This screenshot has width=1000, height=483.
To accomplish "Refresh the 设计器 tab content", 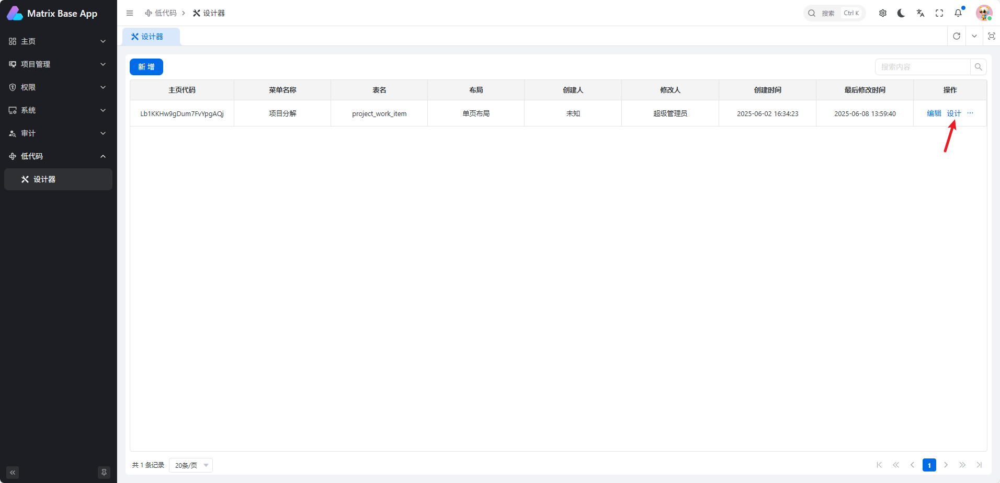I will coord(957,36).
